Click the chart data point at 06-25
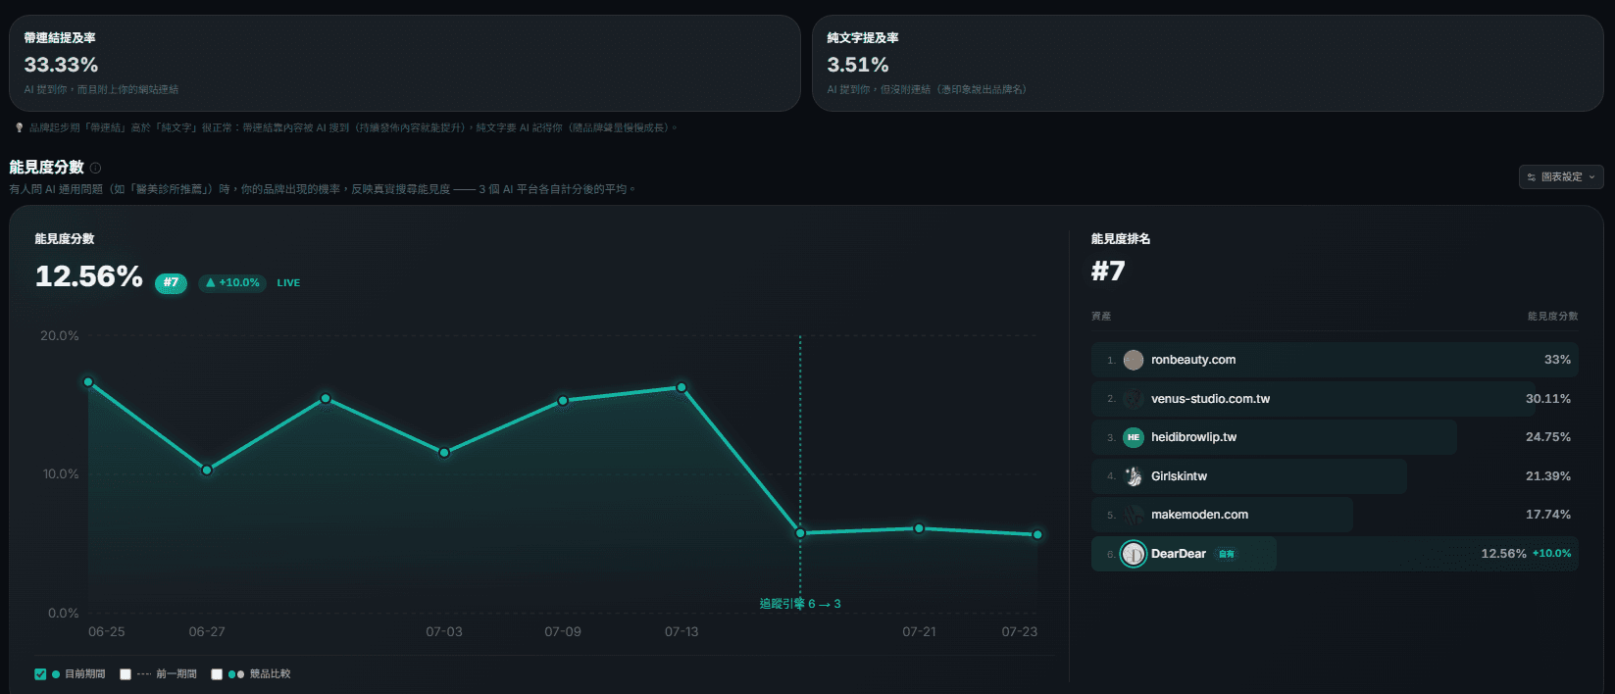 (88, 382)
